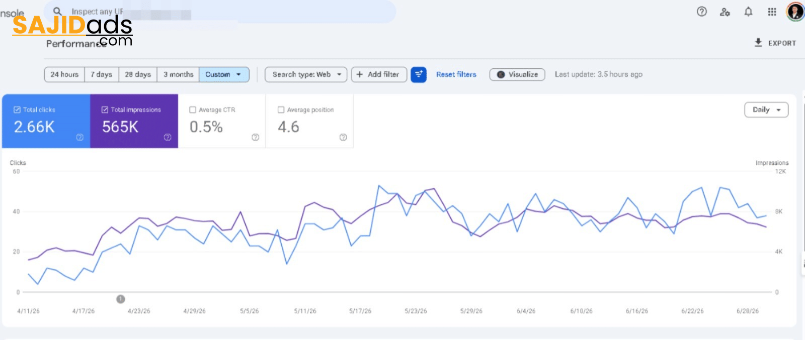Click the 4/11/26 axis date label

point(28,311)
